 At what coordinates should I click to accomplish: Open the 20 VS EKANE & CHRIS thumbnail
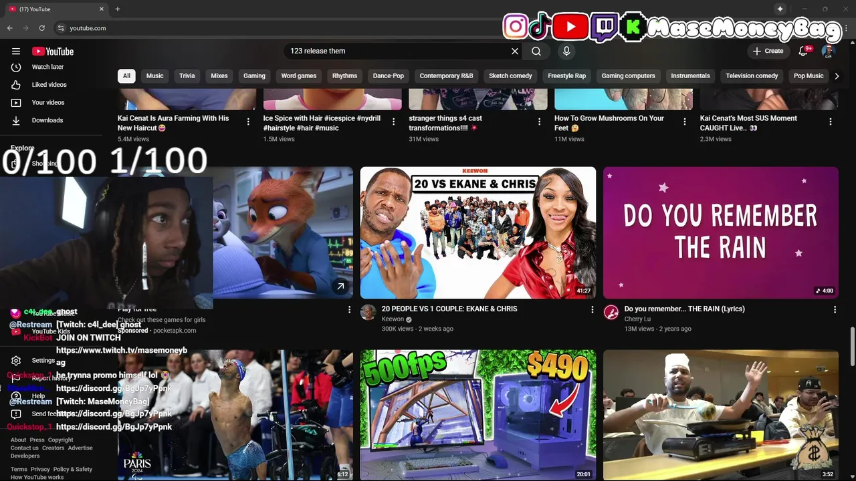[x=478, y=232]
